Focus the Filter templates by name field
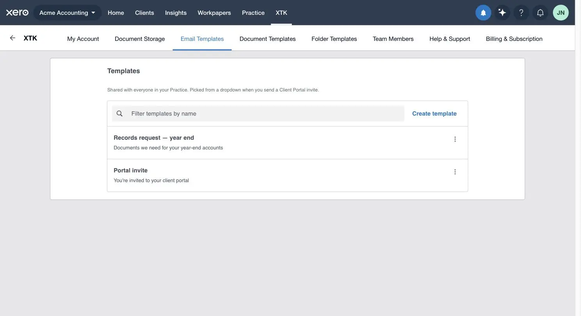This screenshot has width=581, height=316. [258, 114]
